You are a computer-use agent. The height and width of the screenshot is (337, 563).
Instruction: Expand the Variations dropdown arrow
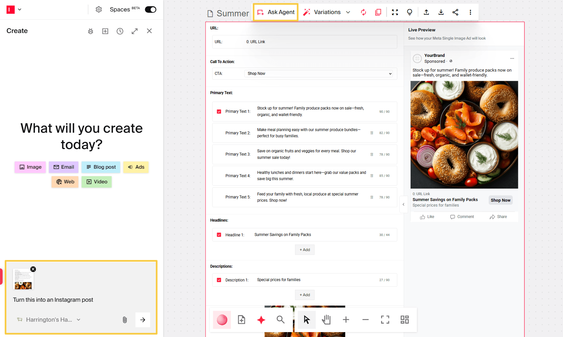click(348, 12)
